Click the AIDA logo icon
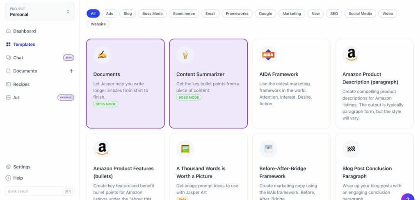This screenshot has height=200, width=420. click(268, 55)
